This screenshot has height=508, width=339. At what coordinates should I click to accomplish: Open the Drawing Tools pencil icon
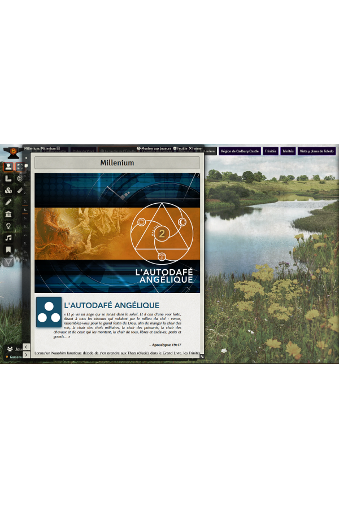(8, 202)
